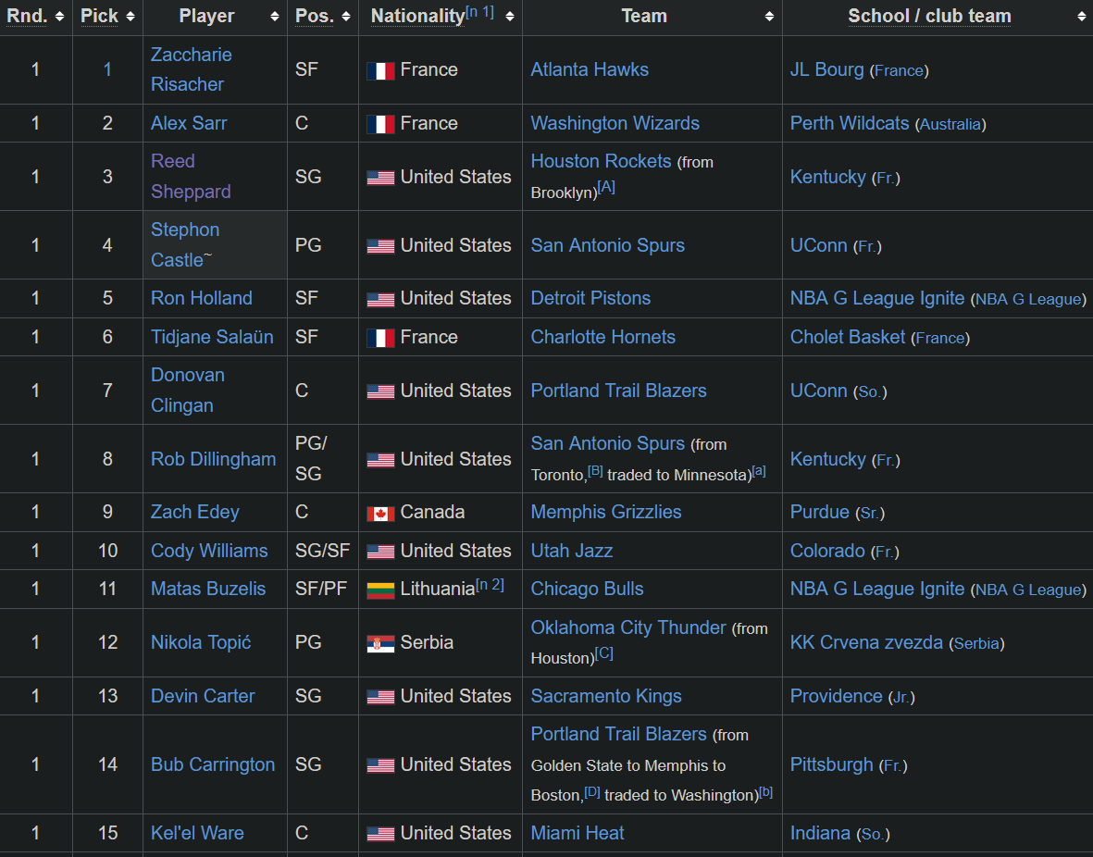Image resolution: width=1093 pixels, height=857 pixels.
Task: Open Utah Jazz team link
Action: pyautogui.click(x=572, y=551)
